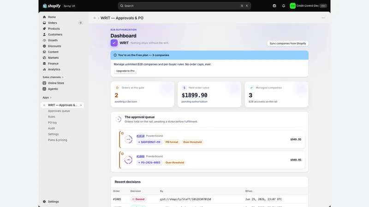Click the Markets globe icon
The height and width of the screenshot is (207, 369).
44,58
